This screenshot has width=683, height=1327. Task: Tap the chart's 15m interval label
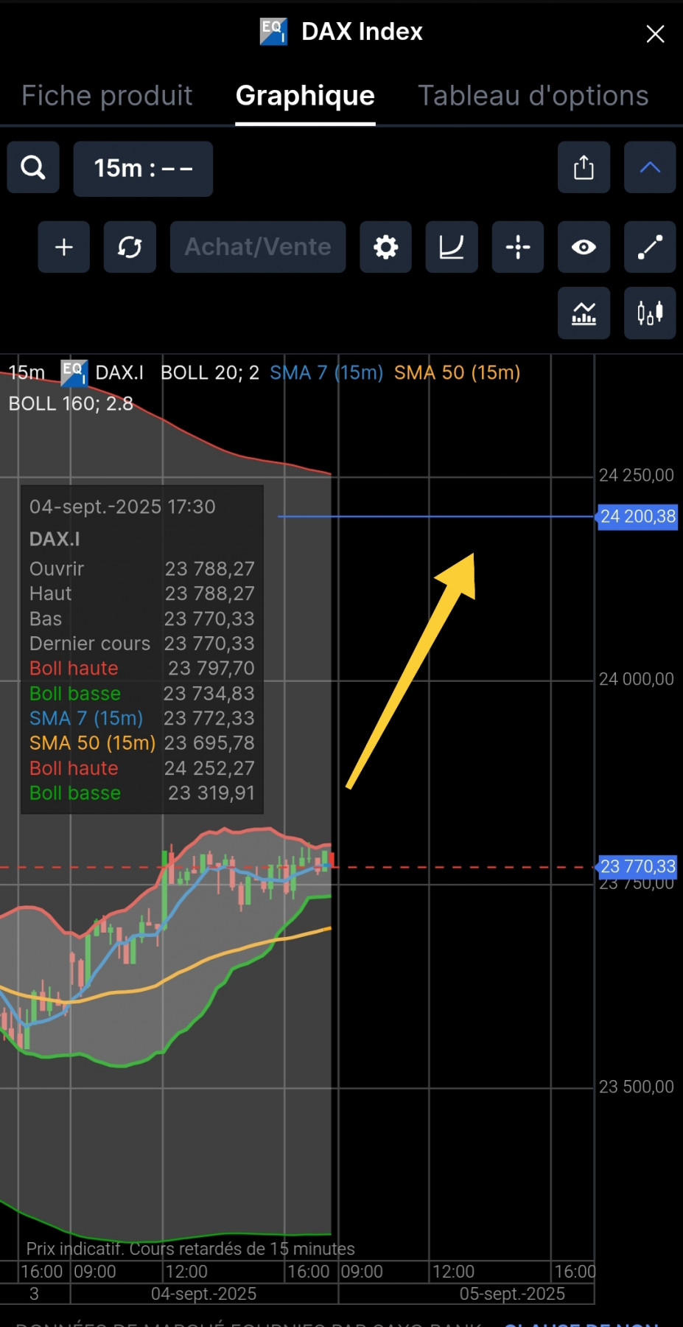(27, 373)
